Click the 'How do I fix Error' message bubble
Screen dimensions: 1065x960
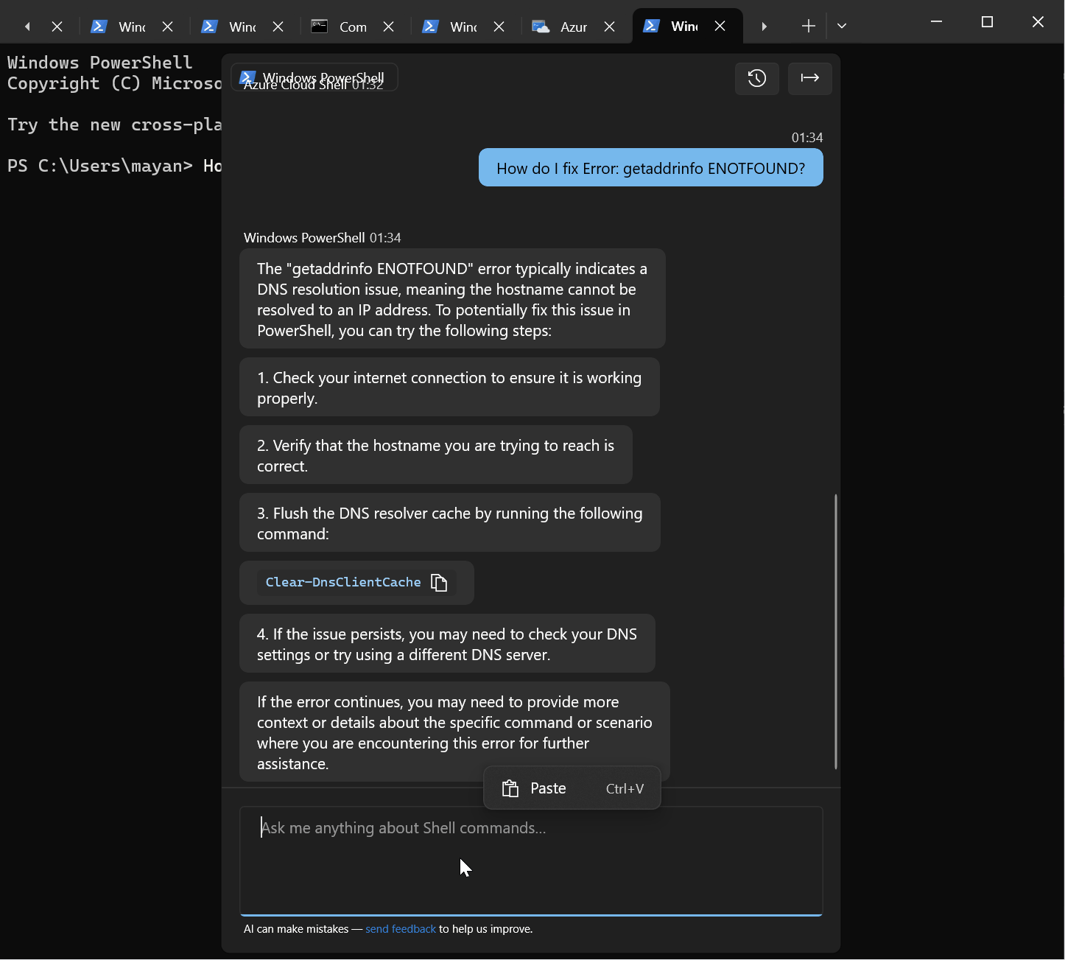point(651,168)
